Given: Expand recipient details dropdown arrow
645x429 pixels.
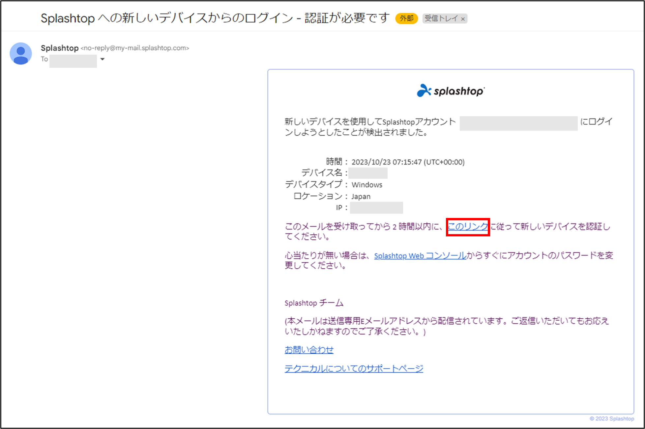Looking at the screenshot, I should coord(103,59).
